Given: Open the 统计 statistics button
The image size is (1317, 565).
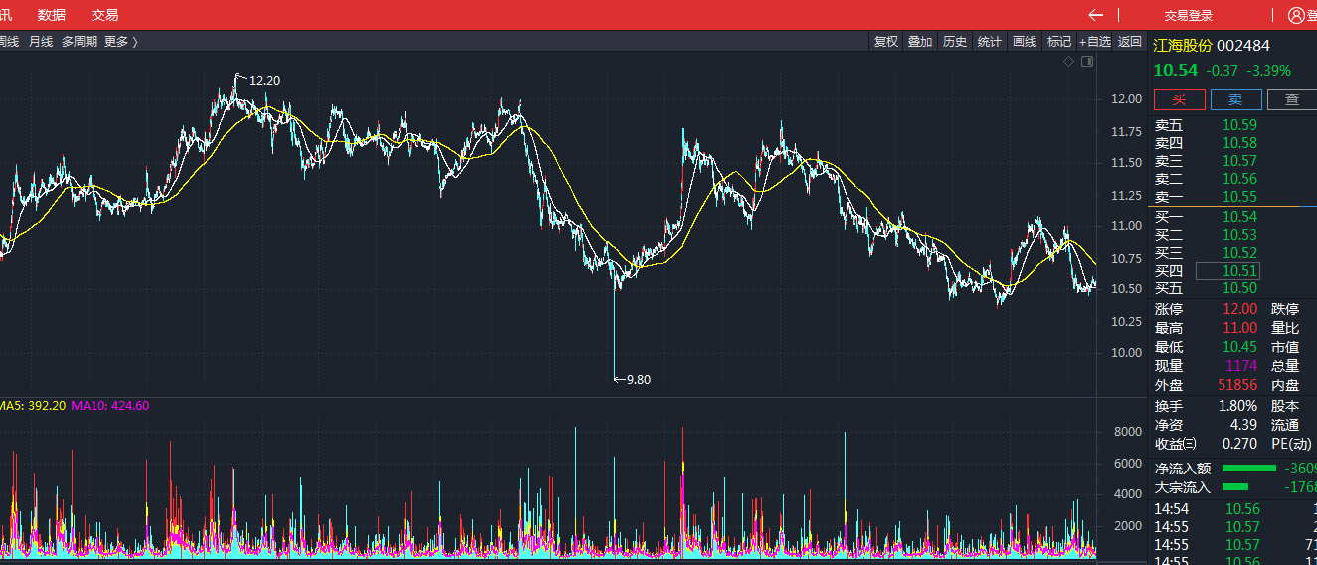Looking at the screenshot, I should 990,42.
